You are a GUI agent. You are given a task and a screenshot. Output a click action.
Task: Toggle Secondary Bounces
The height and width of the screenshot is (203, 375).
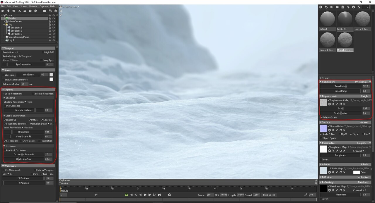pyautogui.click(x=5, y=124)
